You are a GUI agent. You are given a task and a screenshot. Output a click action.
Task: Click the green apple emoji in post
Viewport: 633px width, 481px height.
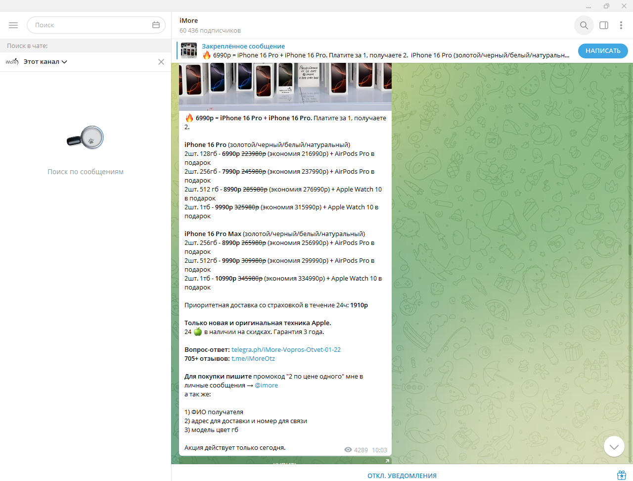tap(198, 332)
